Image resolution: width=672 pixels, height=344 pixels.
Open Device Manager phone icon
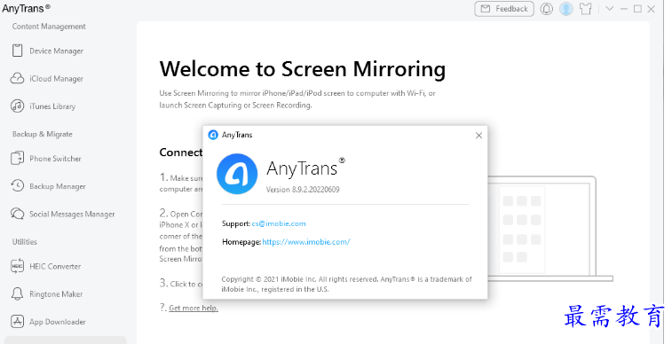(x=17, y=51)
